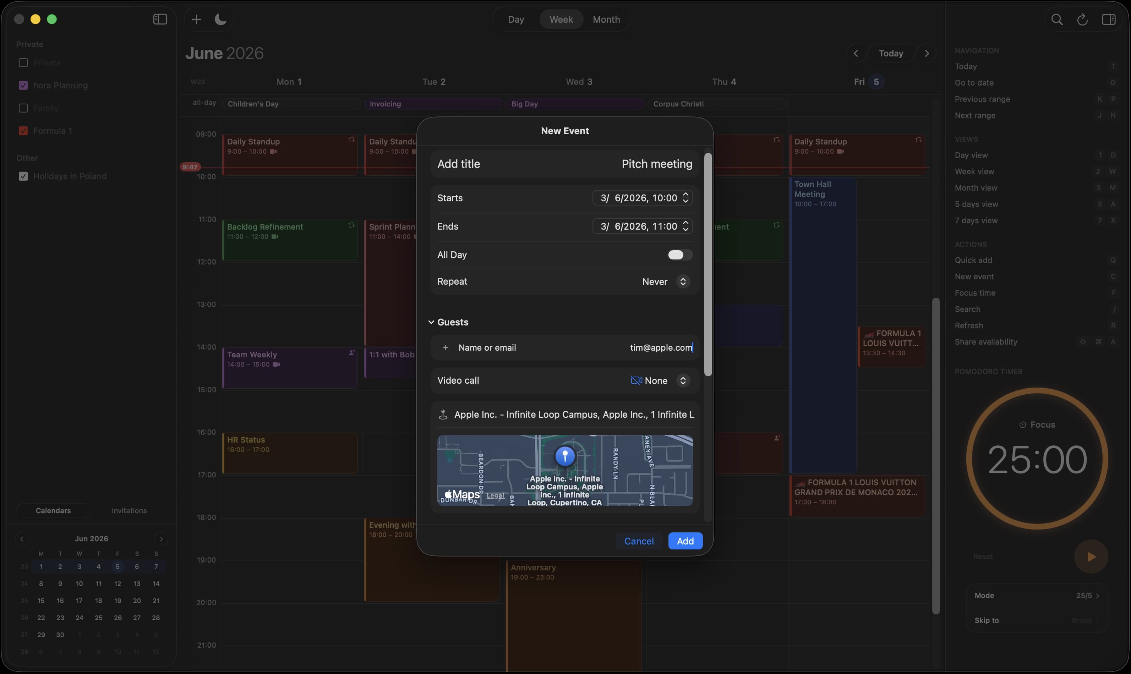Viewport: 1131px width, 674px height.
Task: Click the Legal link on the map
Action: coord(495,495)
